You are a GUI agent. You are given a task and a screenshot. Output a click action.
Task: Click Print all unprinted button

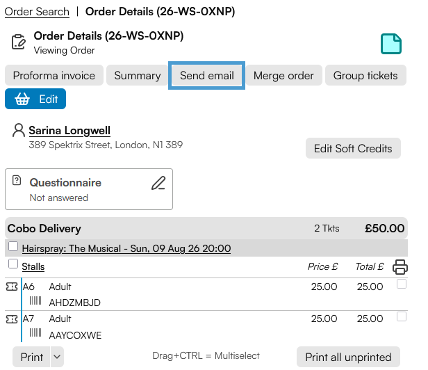(348, 357)
